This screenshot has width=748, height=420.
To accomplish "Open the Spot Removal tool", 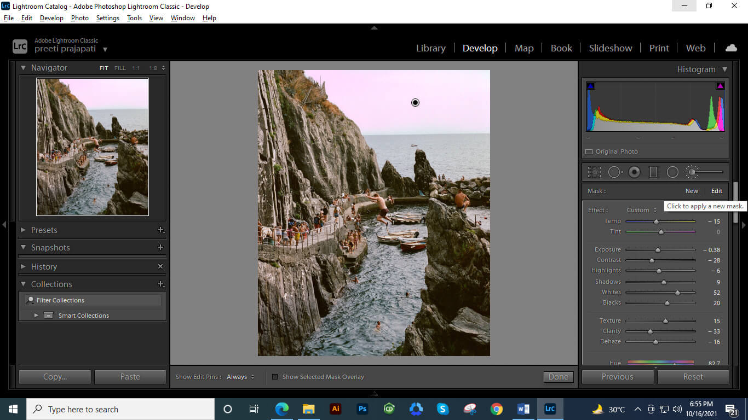I will coord(614,172).
